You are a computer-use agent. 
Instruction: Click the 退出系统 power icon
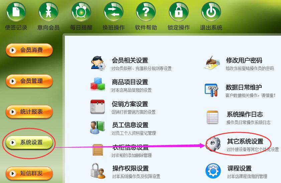point(211,12)
